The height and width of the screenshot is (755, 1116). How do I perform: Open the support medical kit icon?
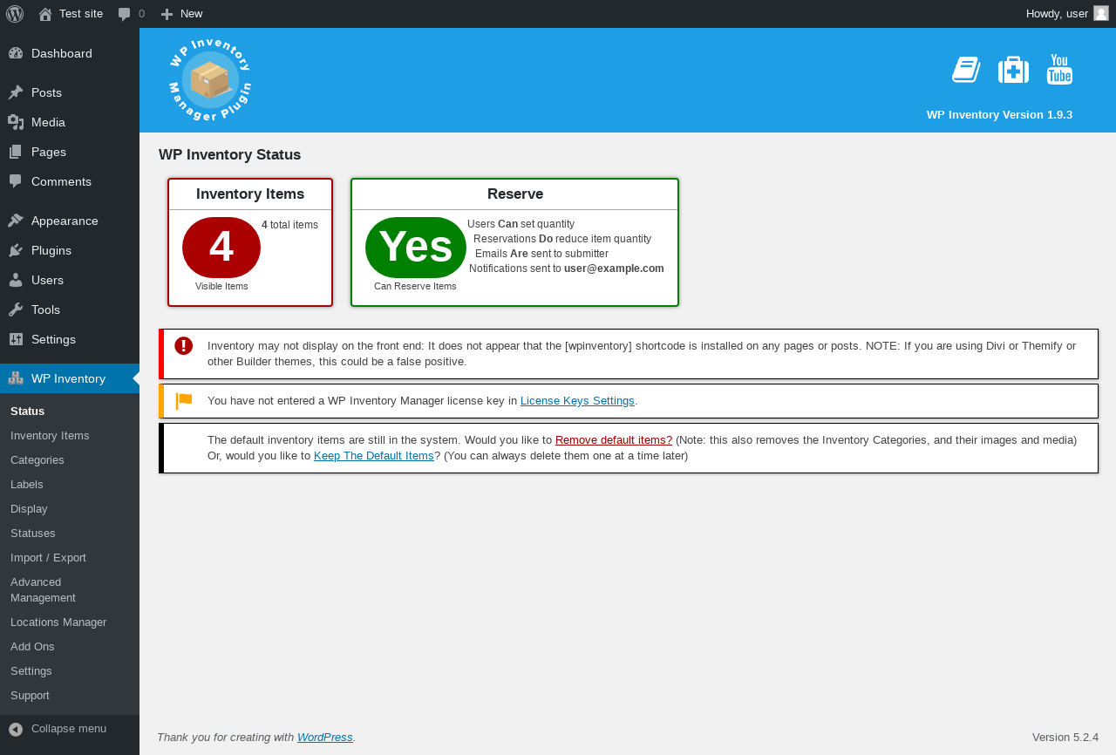click(1013, 70)
